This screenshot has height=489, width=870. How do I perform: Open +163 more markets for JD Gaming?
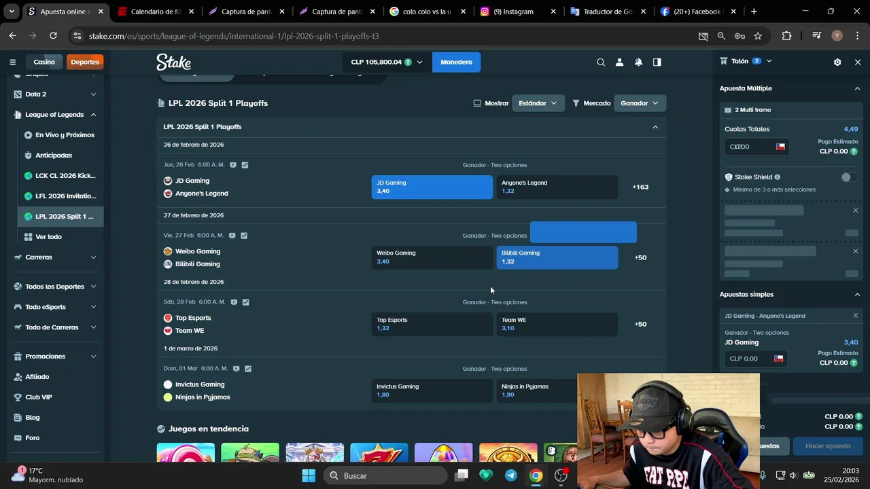(640, 187)
